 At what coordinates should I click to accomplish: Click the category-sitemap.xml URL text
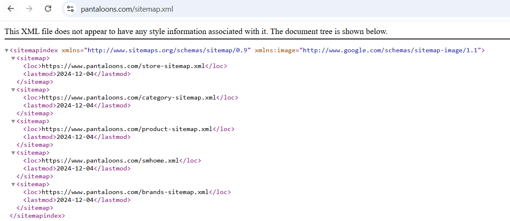(x=129, y=97)
